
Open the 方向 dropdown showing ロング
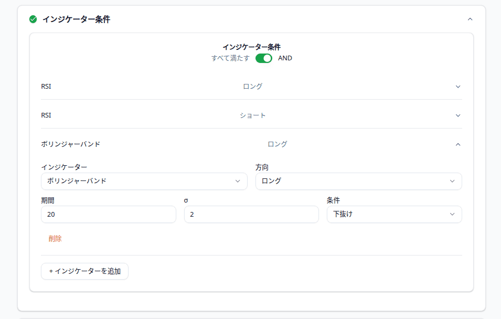[x=358, y=181]
